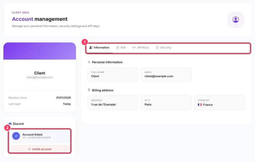Click the Personal information heading

[x=107, y=62]
